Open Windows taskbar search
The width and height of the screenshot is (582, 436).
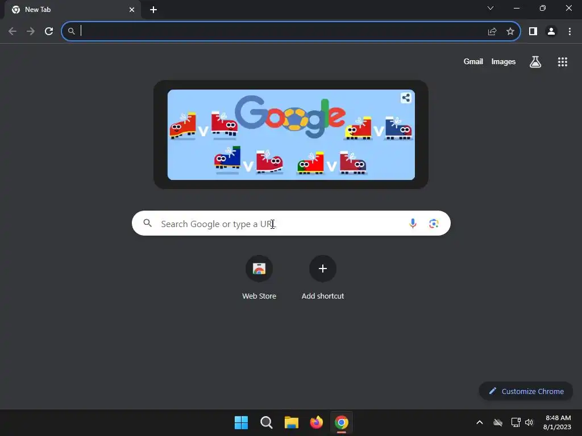266,422
